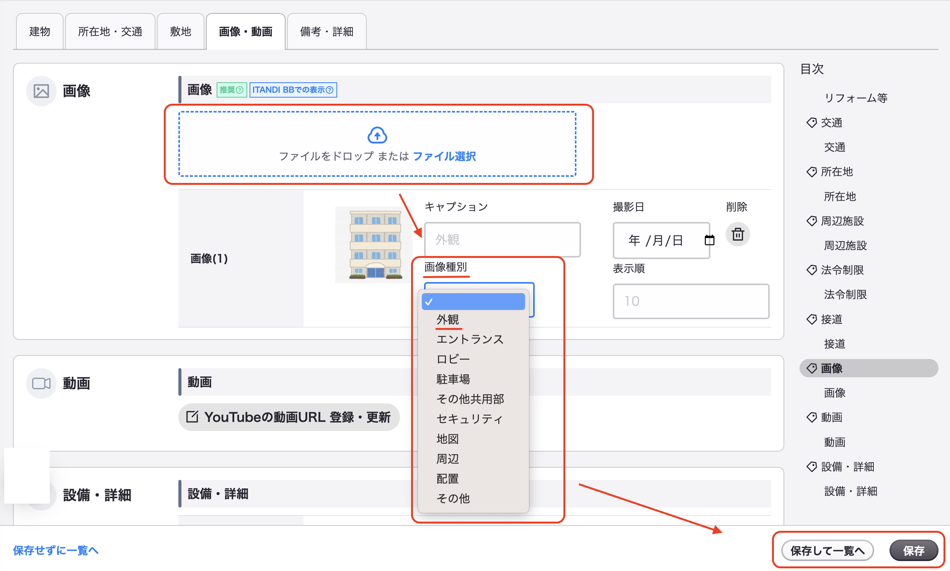Select エントランス in the dropdown list
The image size is (950, 571).
[x=473, y=339]
